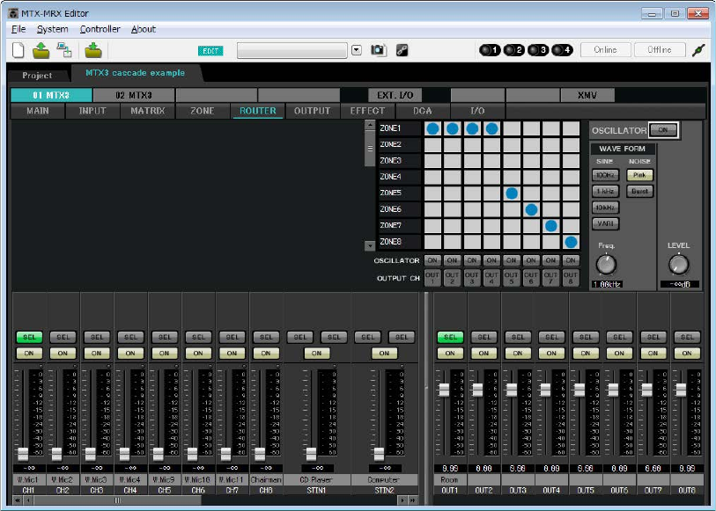716x511 pixels.
Task: Select device indicator number 1
Action: [488, 50]
